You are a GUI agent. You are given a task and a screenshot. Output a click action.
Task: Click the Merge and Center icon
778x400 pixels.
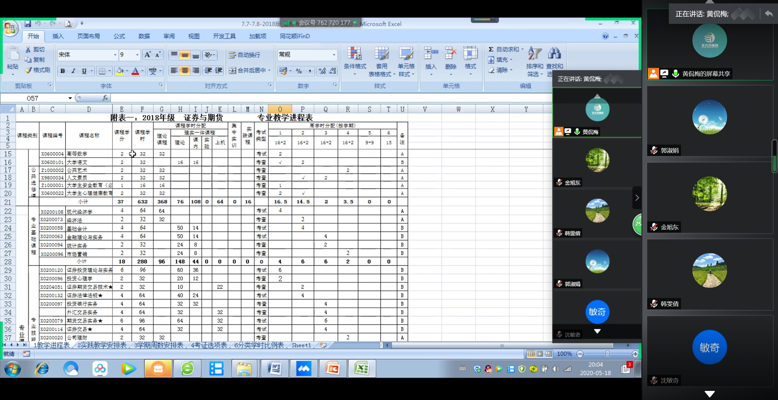pos(232,70)
